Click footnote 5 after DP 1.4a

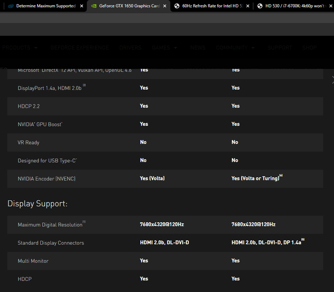click(303, 240)
